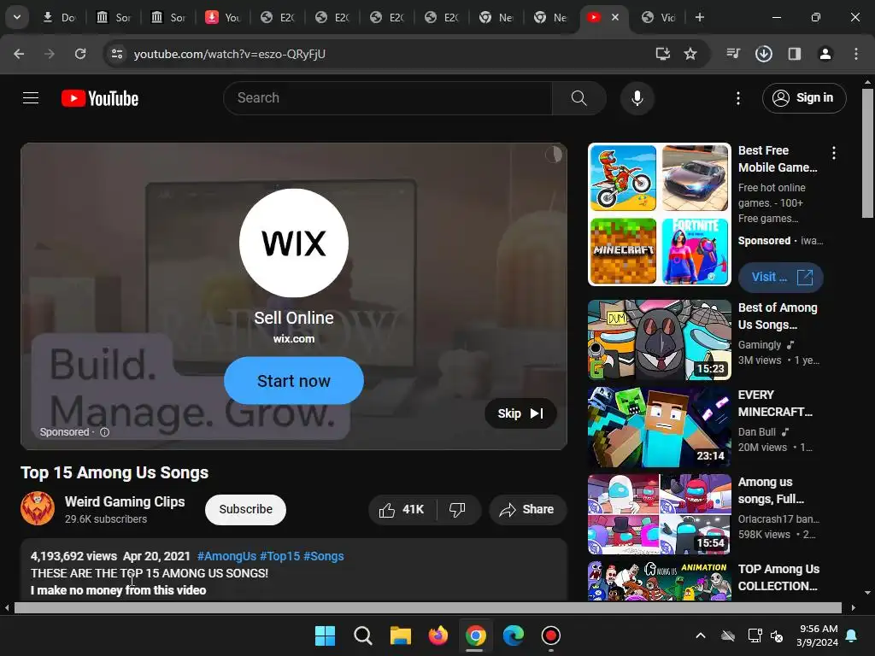Open YouTube settings three-dot menu

[737, 98]
